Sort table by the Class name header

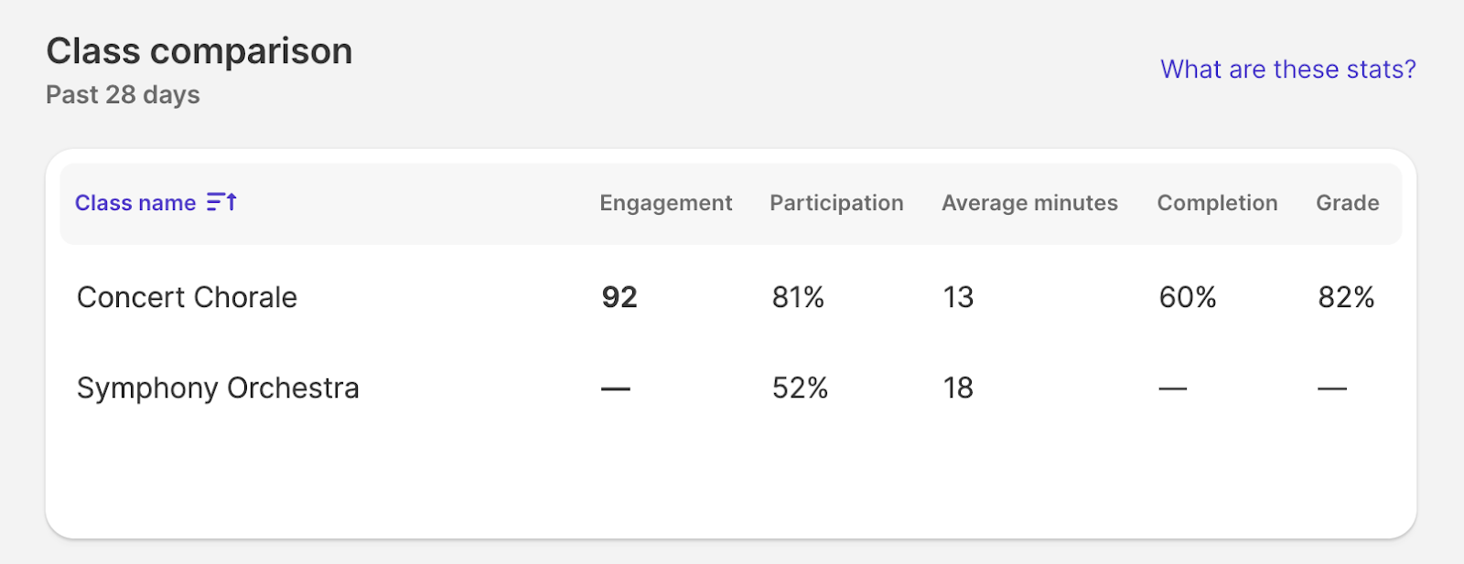click(x=135, y=203)
